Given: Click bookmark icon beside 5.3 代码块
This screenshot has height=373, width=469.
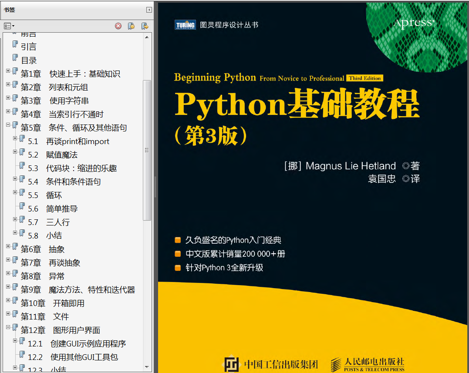Looking at the screenshot, I should 22,165.
